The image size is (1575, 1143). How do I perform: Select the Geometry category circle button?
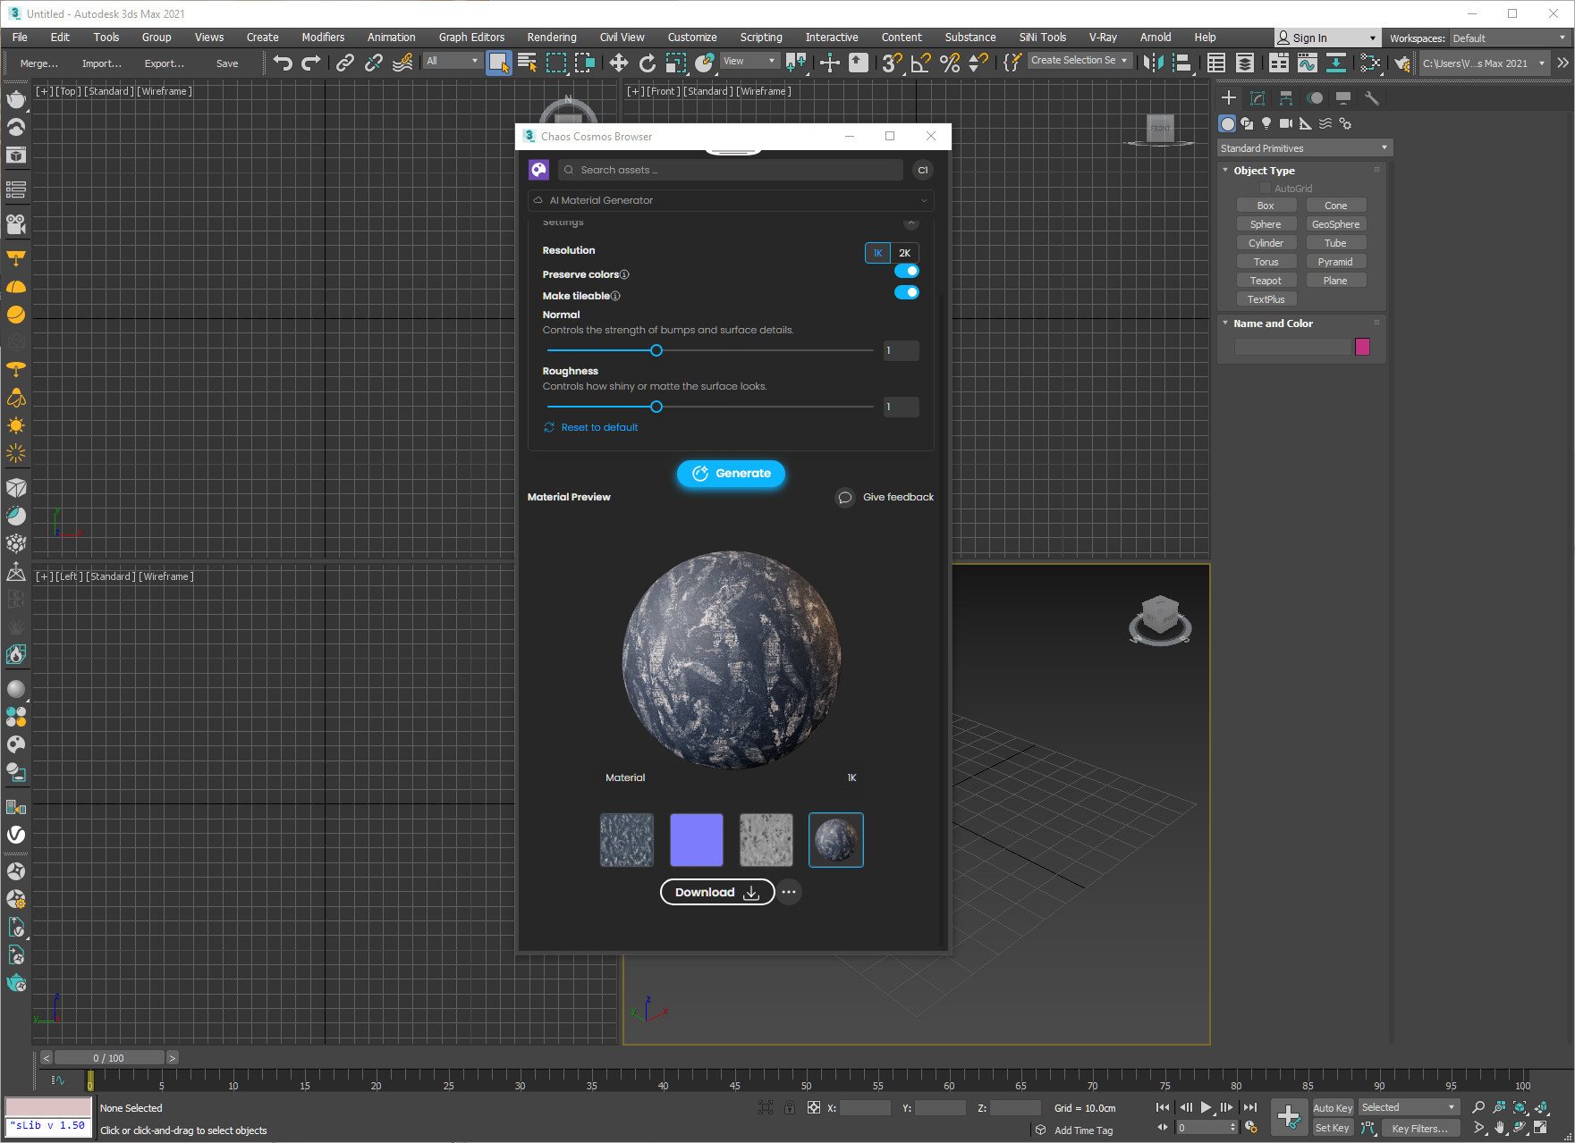1227,123
